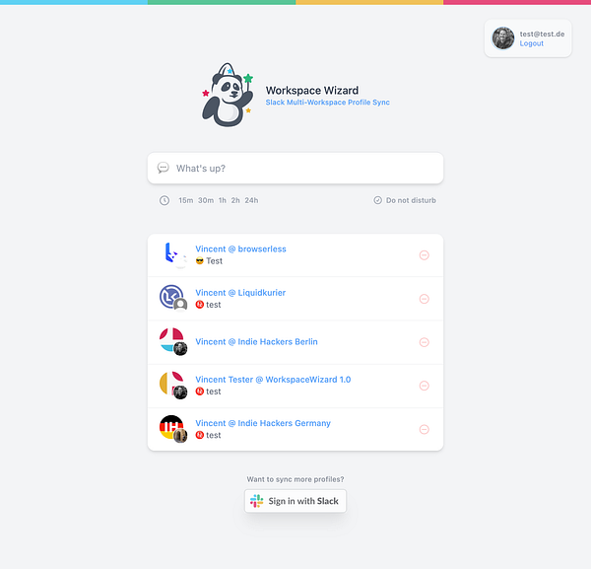Open Vincent @ Indie Hackers Germany link
591x569 pixels.
263,423
